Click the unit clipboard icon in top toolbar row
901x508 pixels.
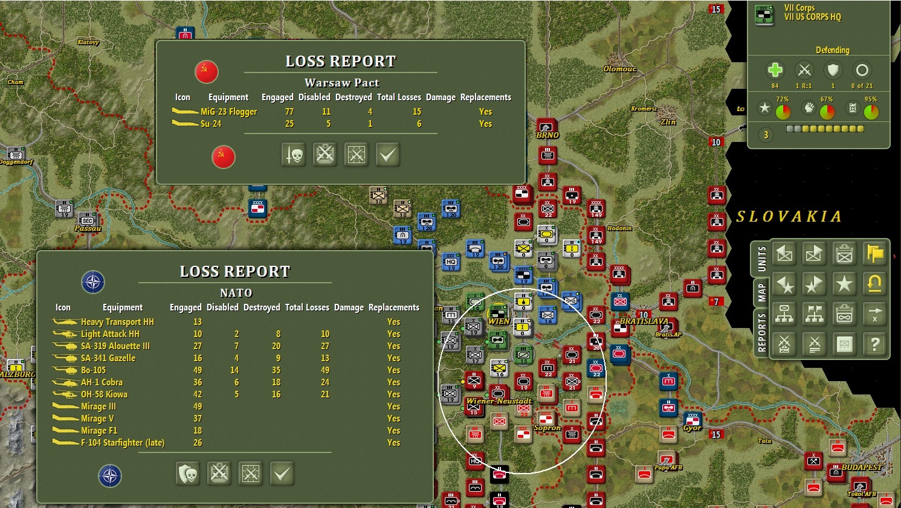(844, 254)
